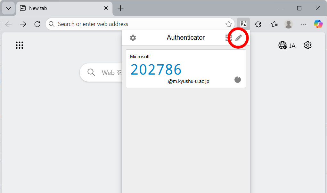
Task: Click the Web search box on page
Action: coord(101,73)
